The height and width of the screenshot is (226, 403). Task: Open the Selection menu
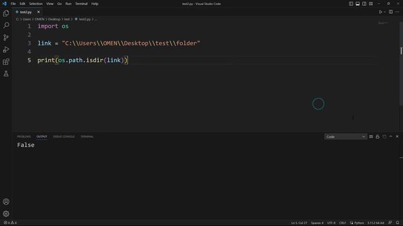(36, 4)
